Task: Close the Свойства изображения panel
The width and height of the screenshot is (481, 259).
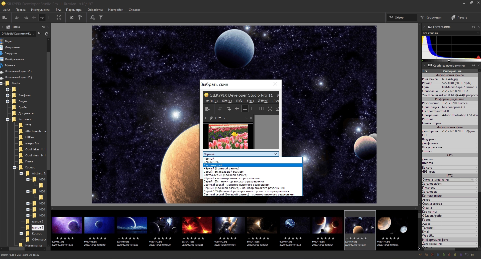Action: (478, 66)
